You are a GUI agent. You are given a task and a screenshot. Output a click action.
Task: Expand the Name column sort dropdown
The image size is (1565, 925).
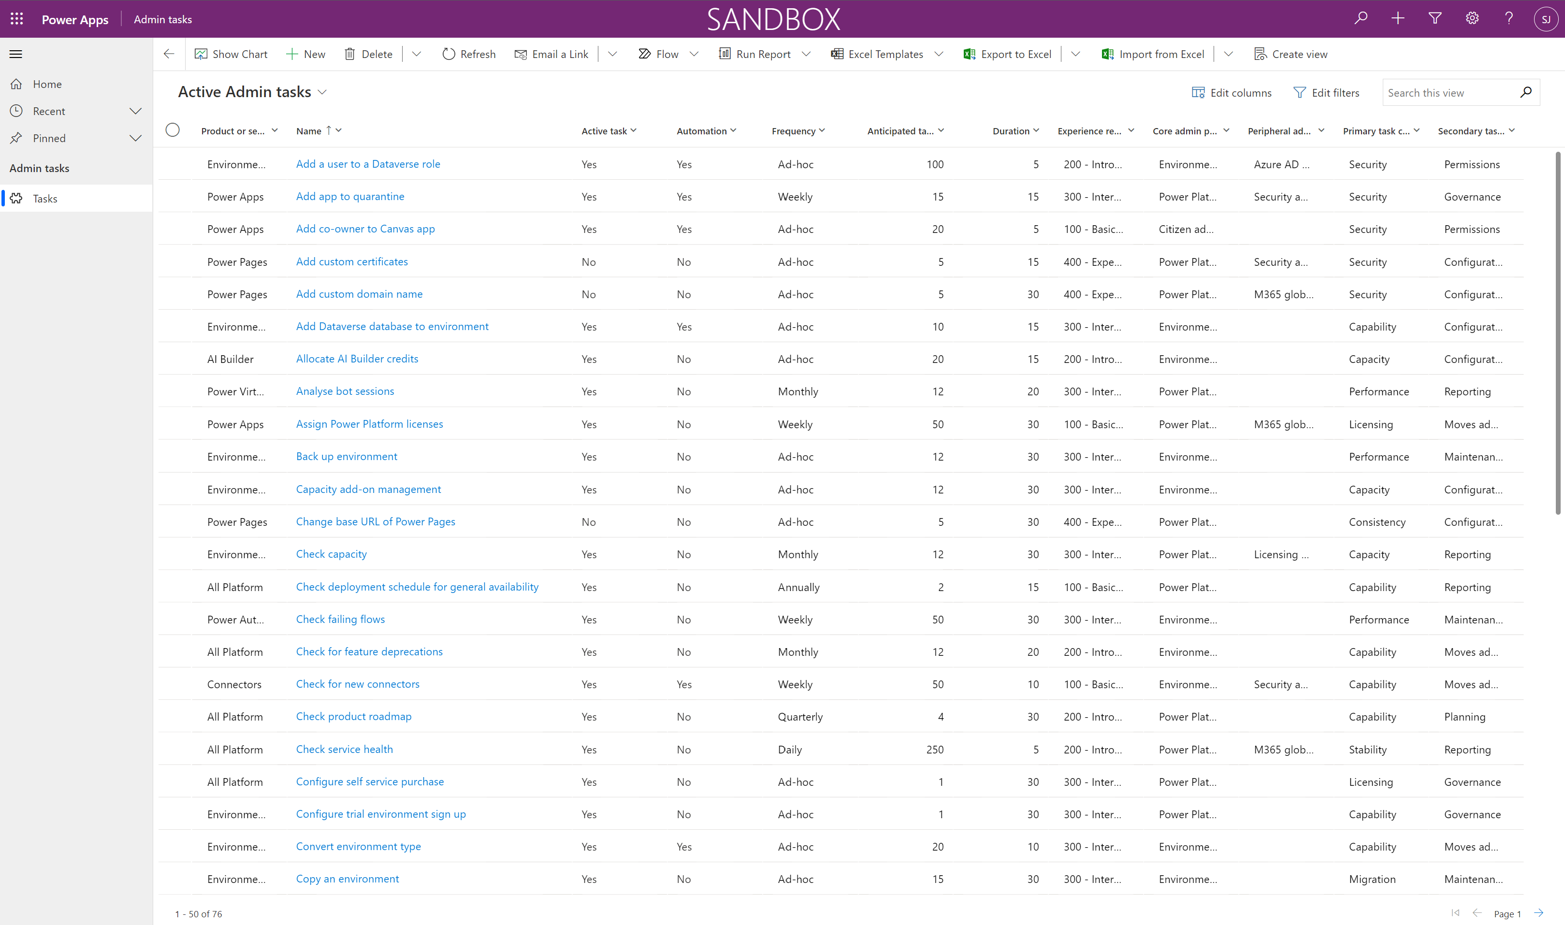click(x=339, y=130)
